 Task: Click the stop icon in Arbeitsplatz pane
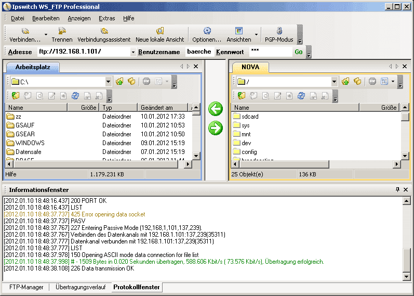(146, 82)
